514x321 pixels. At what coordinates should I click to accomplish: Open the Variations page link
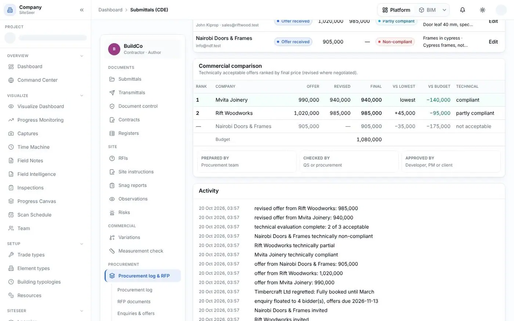click(x=143, y=237)
